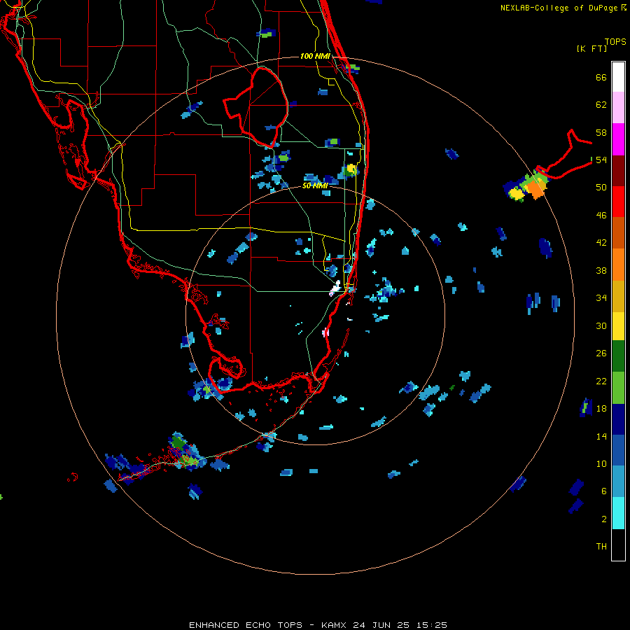This screenshot has width=630, height=630.
Task: Click the 'TOPS' legend title
Action: [615, 42]
